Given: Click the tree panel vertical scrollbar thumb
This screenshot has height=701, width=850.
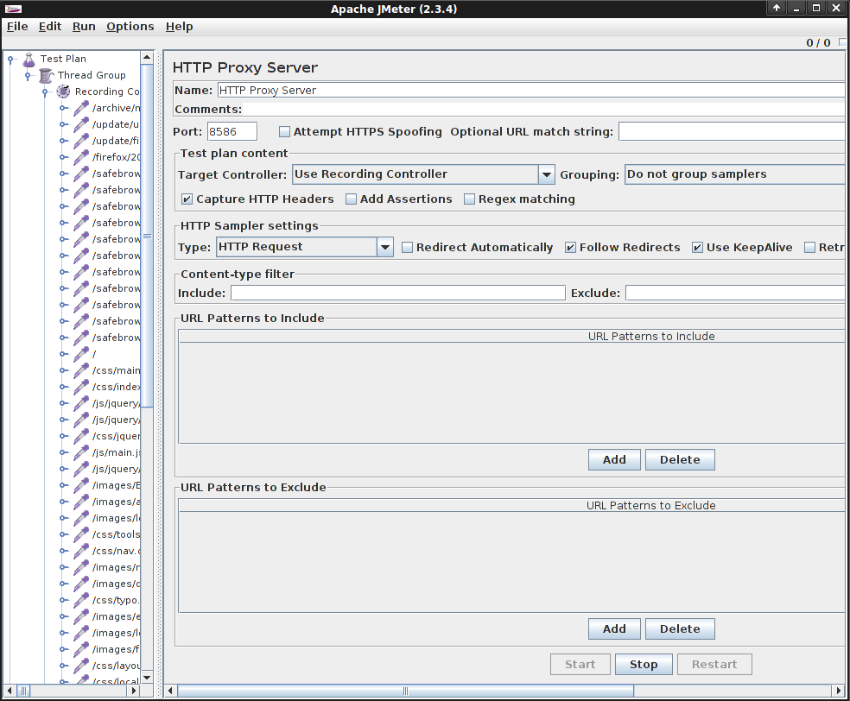Looking at the screenshot, I should (147, 236).
